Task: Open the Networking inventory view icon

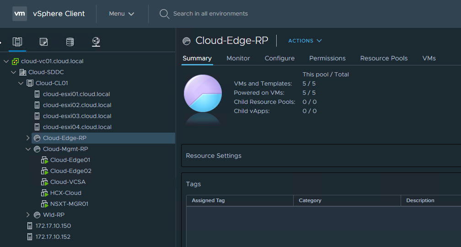Action: [96, 42]
